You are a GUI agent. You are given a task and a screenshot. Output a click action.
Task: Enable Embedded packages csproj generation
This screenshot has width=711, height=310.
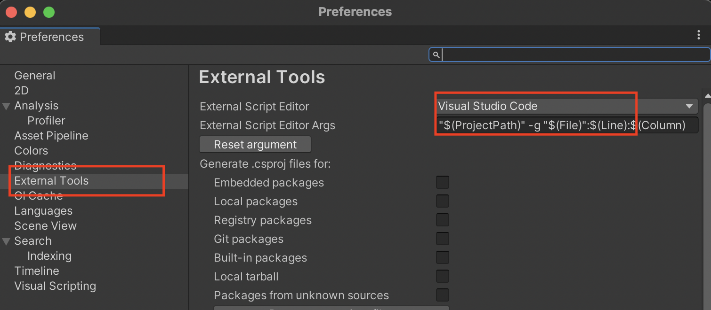[443, 182]
